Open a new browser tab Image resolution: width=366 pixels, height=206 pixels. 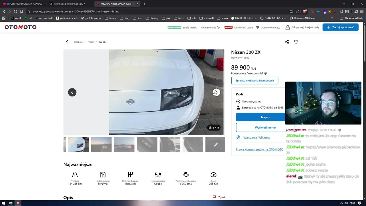pos(144,4)
